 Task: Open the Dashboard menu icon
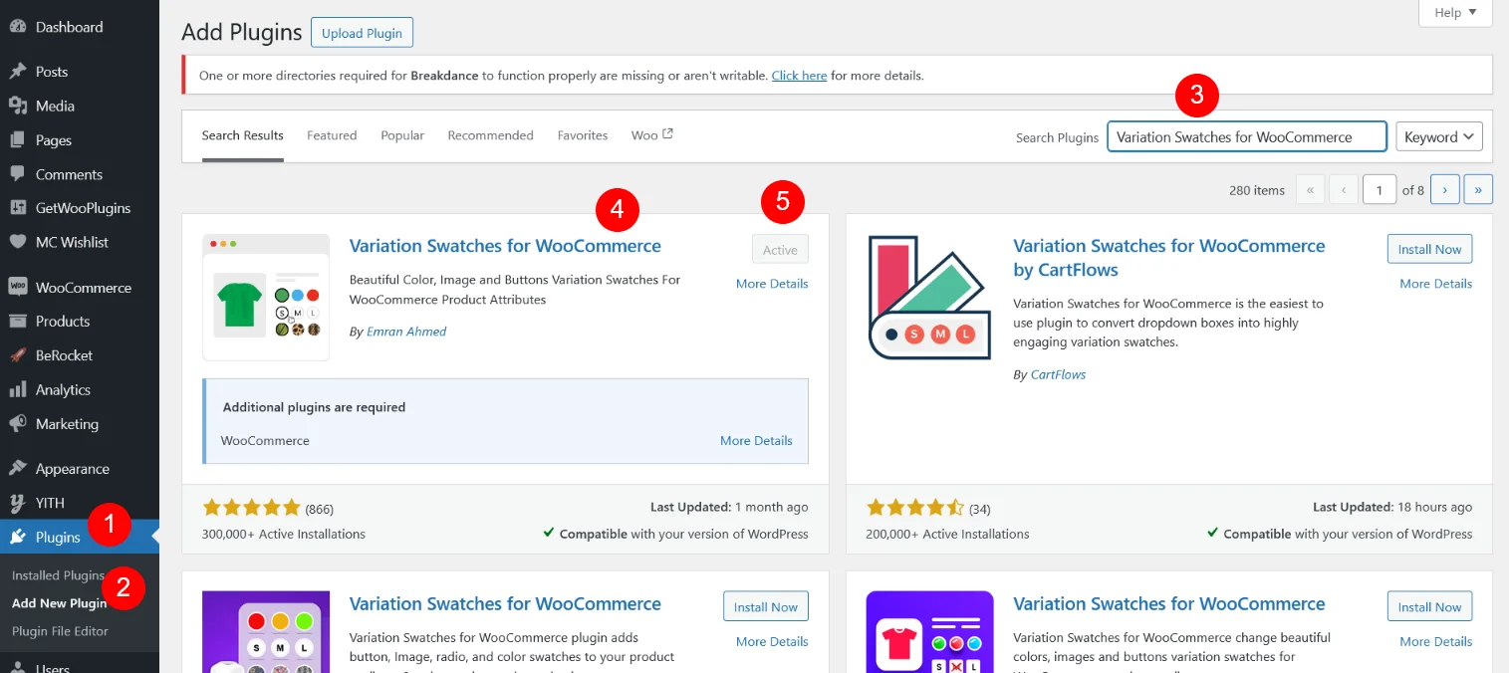[x=18, y=27]
